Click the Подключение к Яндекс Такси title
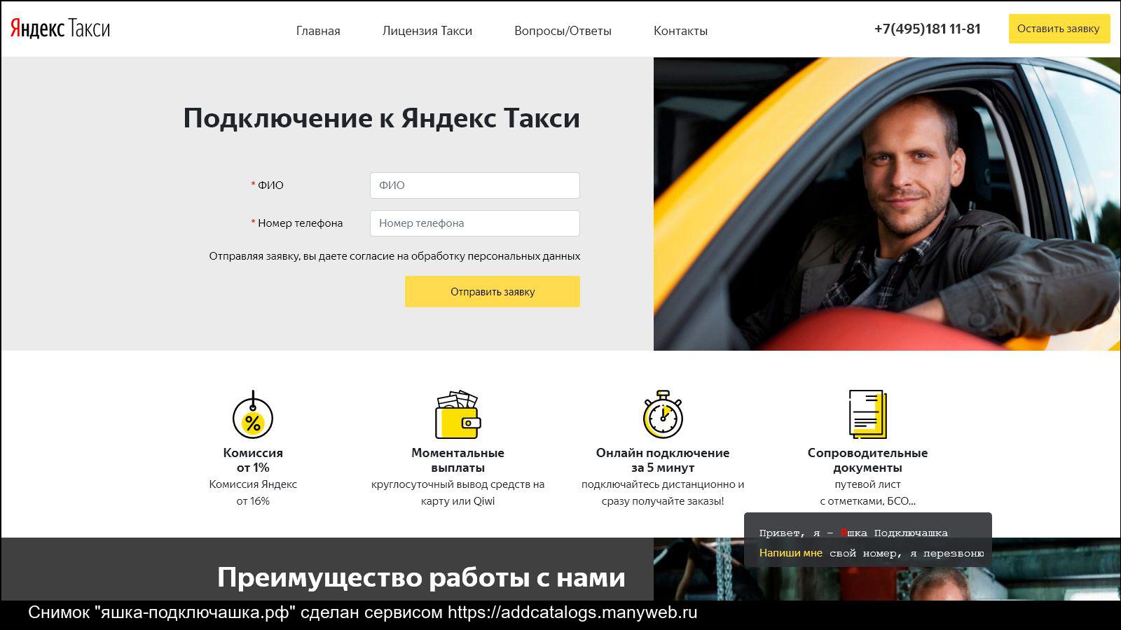1121x630 pixels. click(x=382, y=118)
